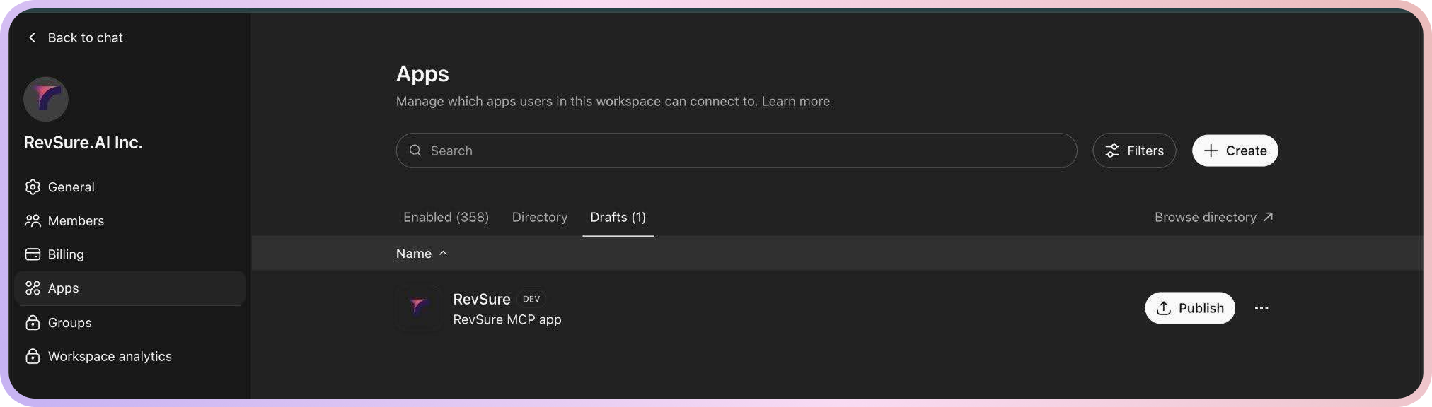Image resolution: width=1432 pixels, height=407 pixels.
Task: Click the magnifier icon in search bar
Action: [x=415, y=151]
